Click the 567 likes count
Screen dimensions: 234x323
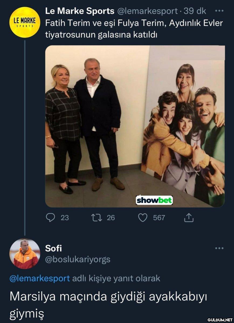159,217
